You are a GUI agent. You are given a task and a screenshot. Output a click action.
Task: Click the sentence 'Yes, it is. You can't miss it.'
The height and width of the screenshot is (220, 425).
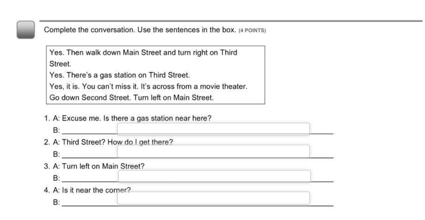(x=148, y=86)
